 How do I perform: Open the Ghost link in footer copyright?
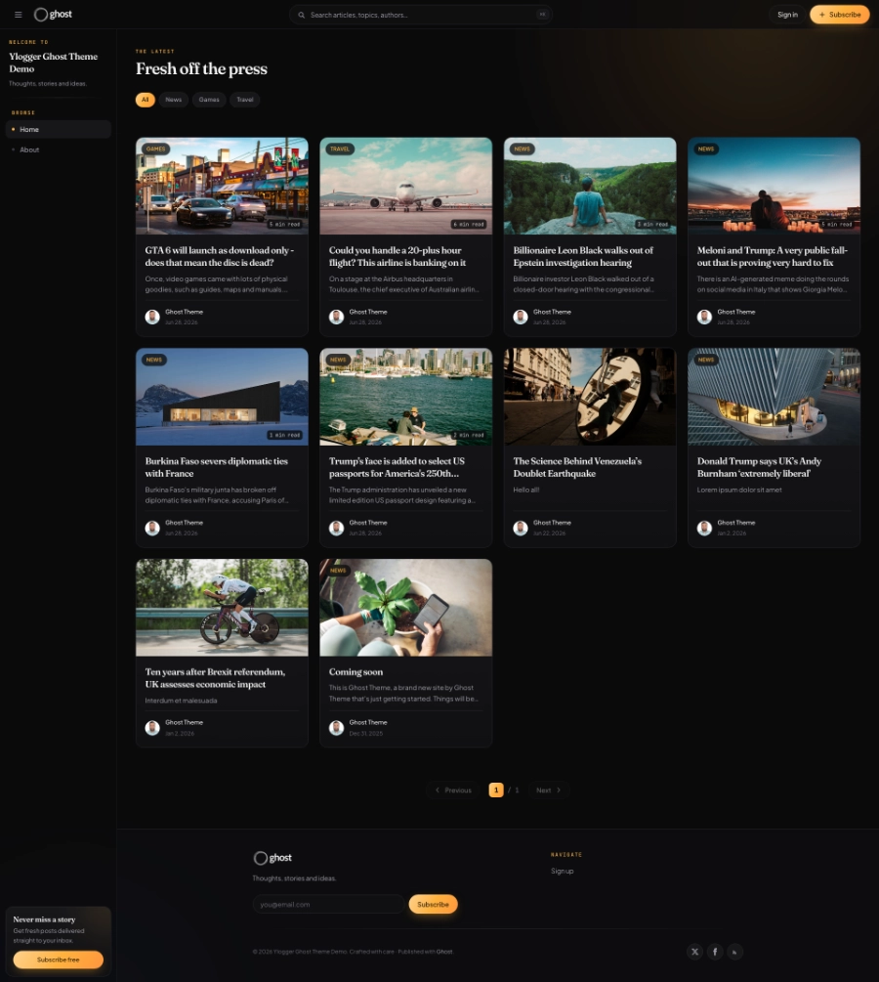pyautogui.click(x=444, y=952)
